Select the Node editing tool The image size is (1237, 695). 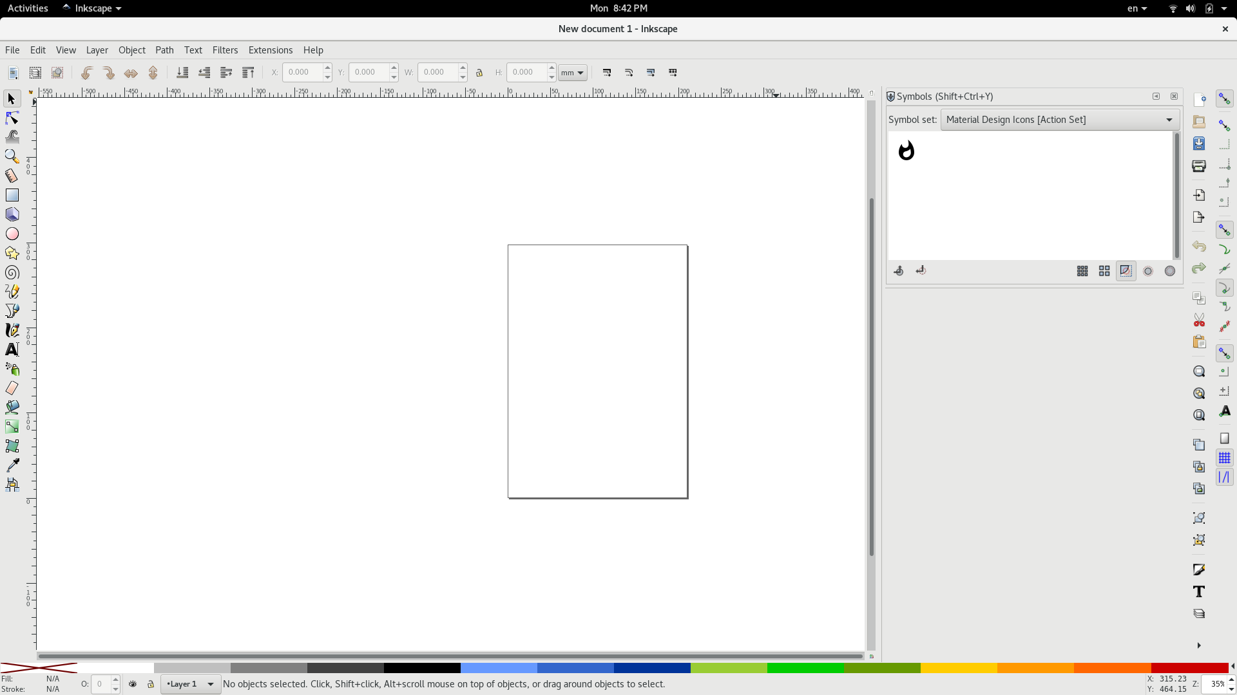[x=12, y=118]
